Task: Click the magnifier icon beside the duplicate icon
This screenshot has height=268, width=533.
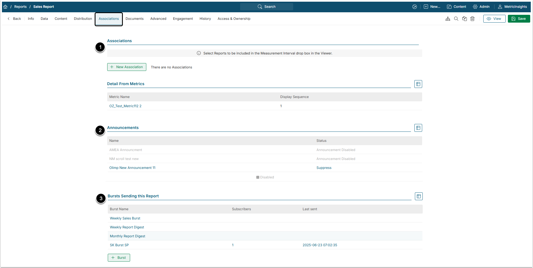Action: 456,19
